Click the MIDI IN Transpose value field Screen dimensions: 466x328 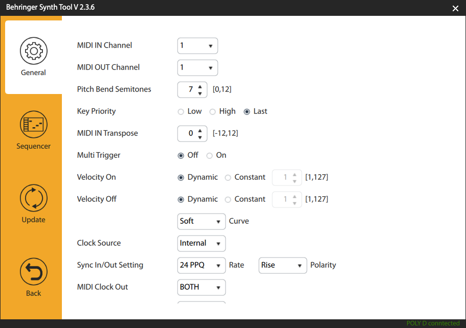point(192,133)
